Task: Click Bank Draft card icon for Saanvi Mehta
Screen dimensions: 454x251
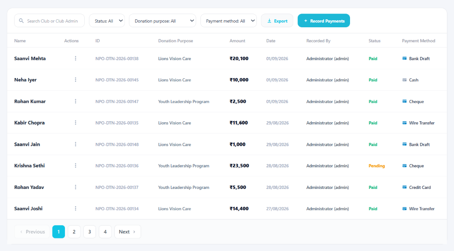Action: (x=405, y=58)
